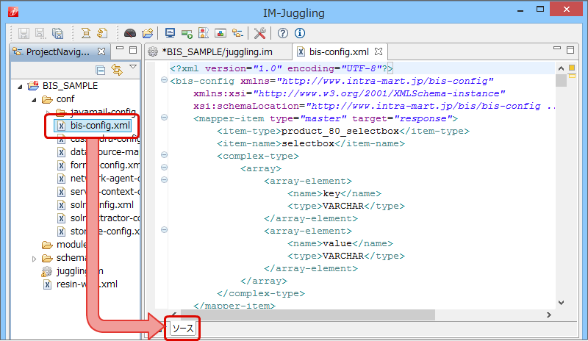Screen dimensions: 588x341
Task: Select the ソース tab at editor bottom
Action: pyautogui.click(x=182, y=329)
